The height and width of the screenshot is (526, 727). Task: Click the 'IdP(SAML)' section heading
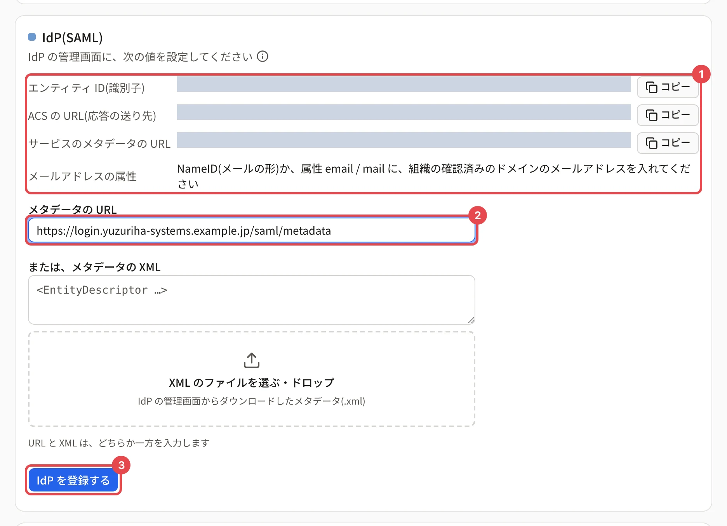pyautogui.click(x=72, y=38)
